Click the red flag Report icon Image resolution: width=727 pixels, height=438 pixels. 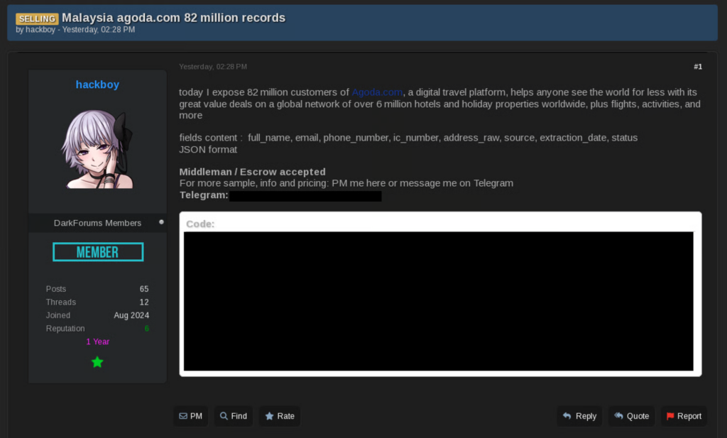[x=670, y=416]
